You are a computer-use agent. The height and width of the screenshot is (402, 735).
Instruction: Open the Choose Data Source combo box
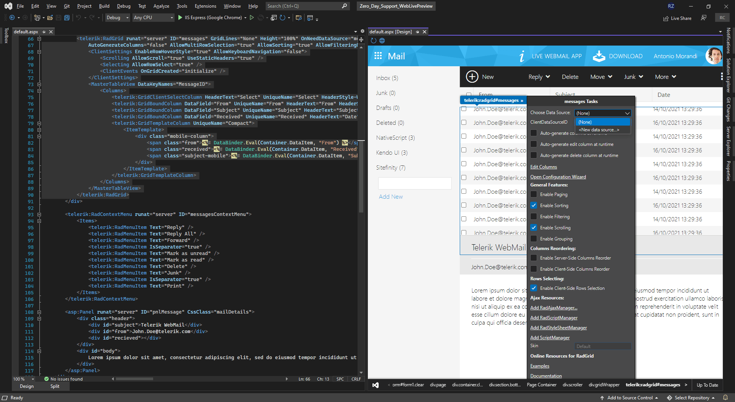click(603, 113)
